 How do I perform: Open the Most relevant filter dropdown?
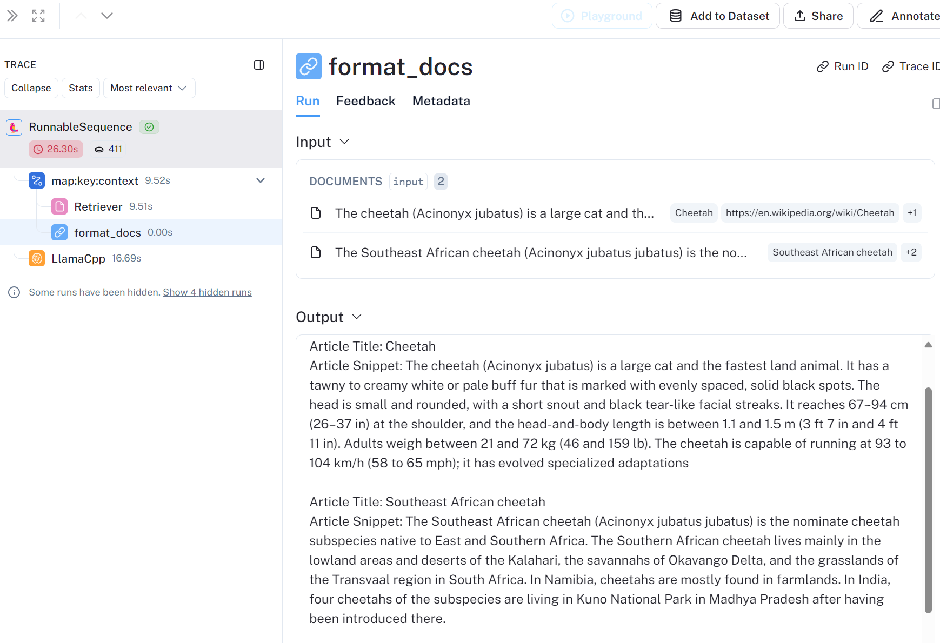(149, 88)
